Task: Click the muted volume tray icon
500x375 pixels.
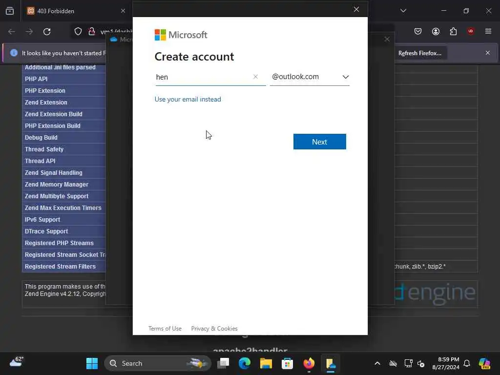Action: click(421, 363)
